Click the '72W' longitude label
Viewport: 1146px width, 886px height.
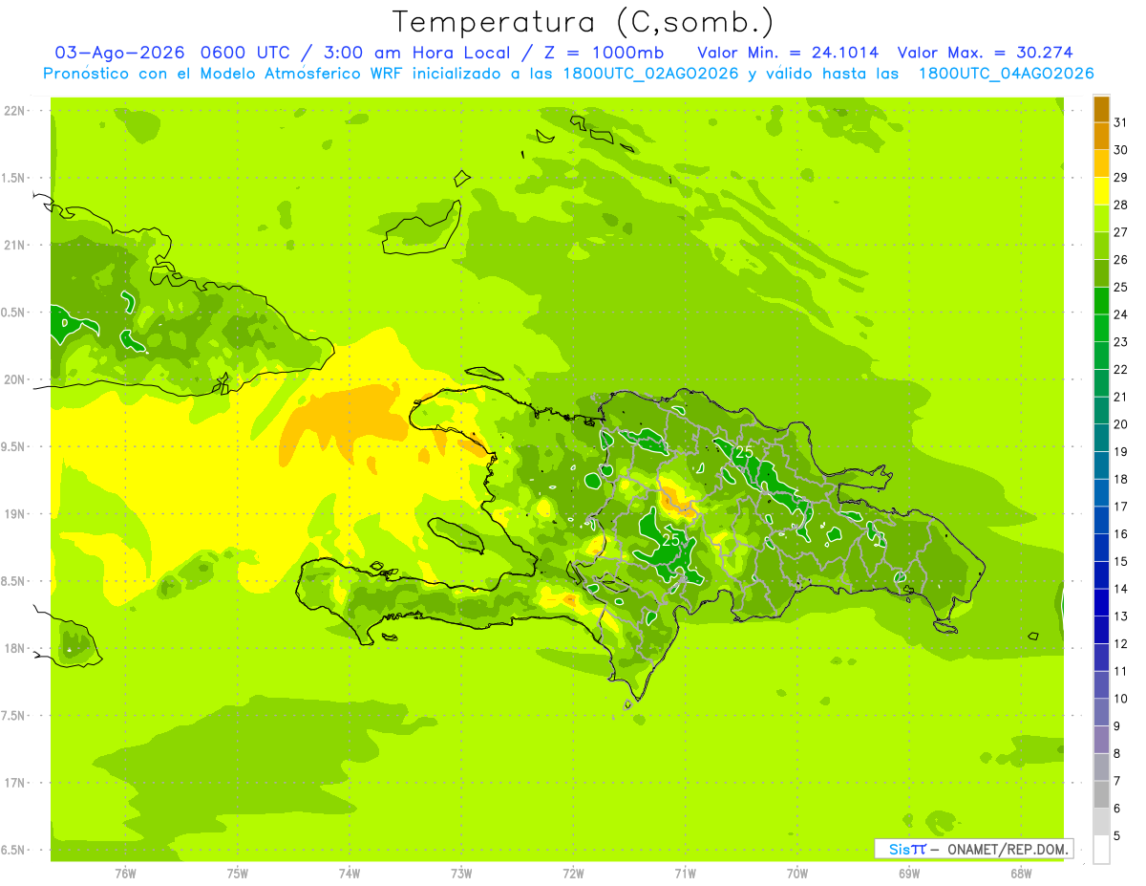coord(573,874)
